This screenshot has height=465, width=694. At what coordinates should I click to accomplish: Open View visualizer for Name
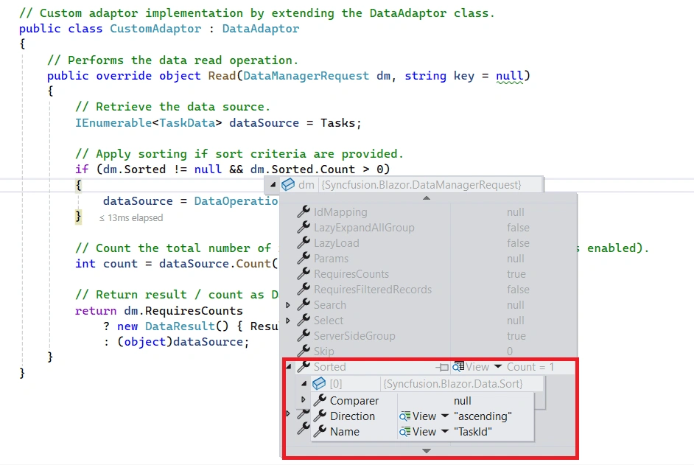pyautogui.click(x=418, y=432)
